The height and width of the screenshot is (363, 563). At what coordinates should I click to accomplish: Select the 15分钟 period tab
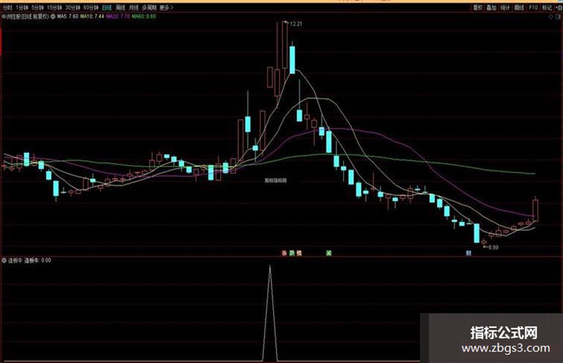(x=54, y=8)
